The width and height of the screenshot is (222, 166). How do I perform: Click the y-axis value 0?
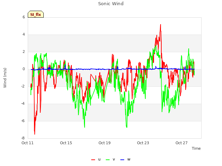pyautogui.click(x=24, y=69)
